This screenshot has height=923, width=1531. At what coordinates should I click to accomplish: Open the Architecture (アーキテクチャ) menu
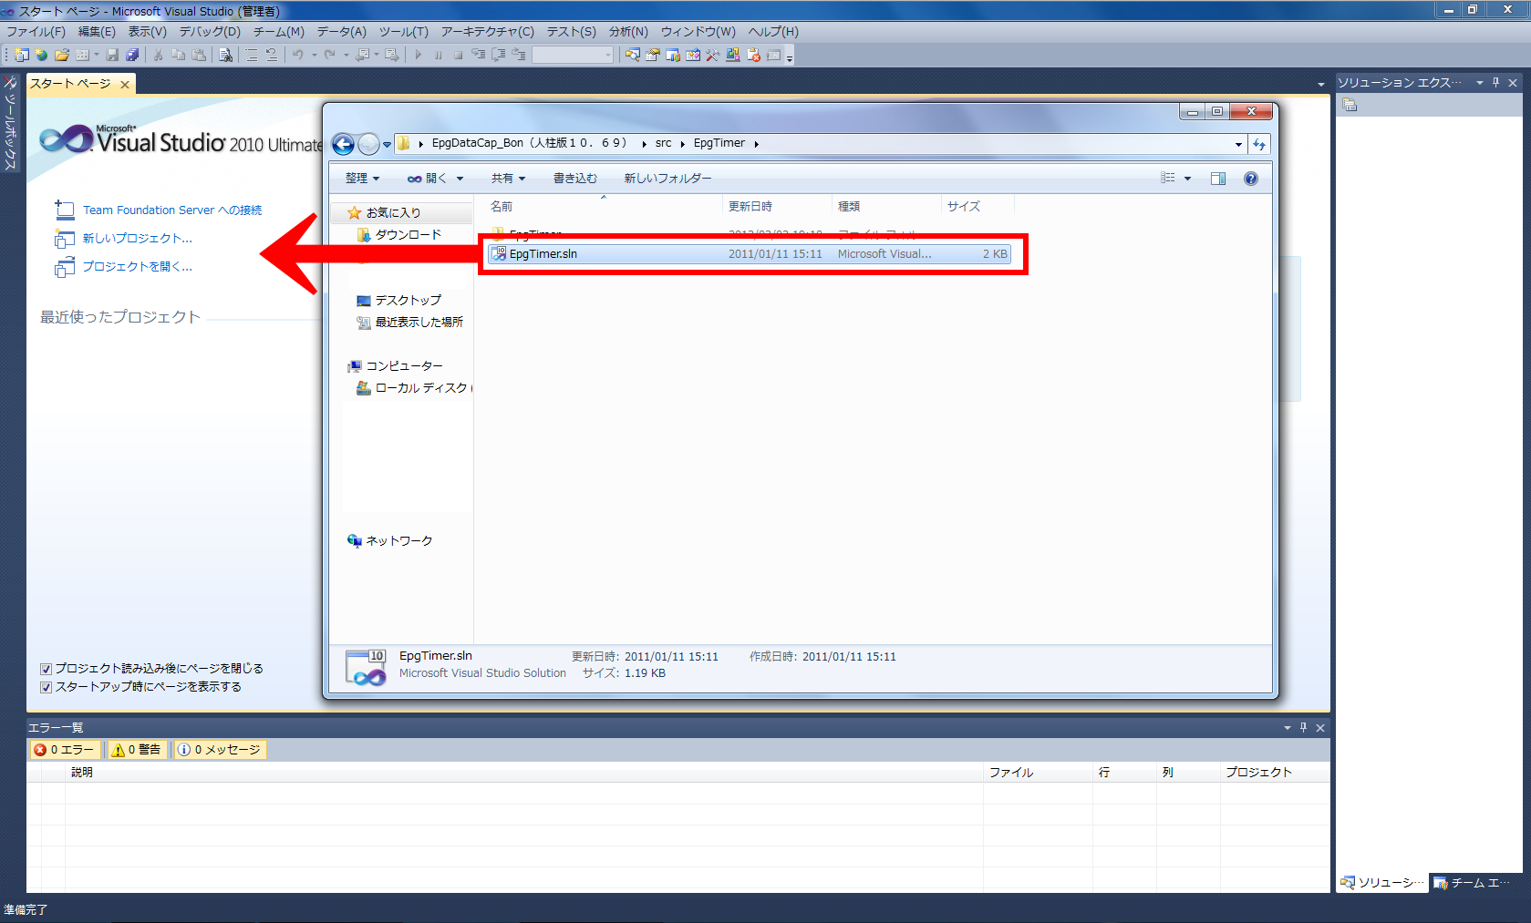(x=487, y=32)
